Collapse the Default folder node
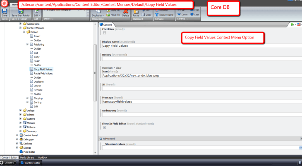The height and width of the screenshot is (166, 302). [x=24, y=32]
